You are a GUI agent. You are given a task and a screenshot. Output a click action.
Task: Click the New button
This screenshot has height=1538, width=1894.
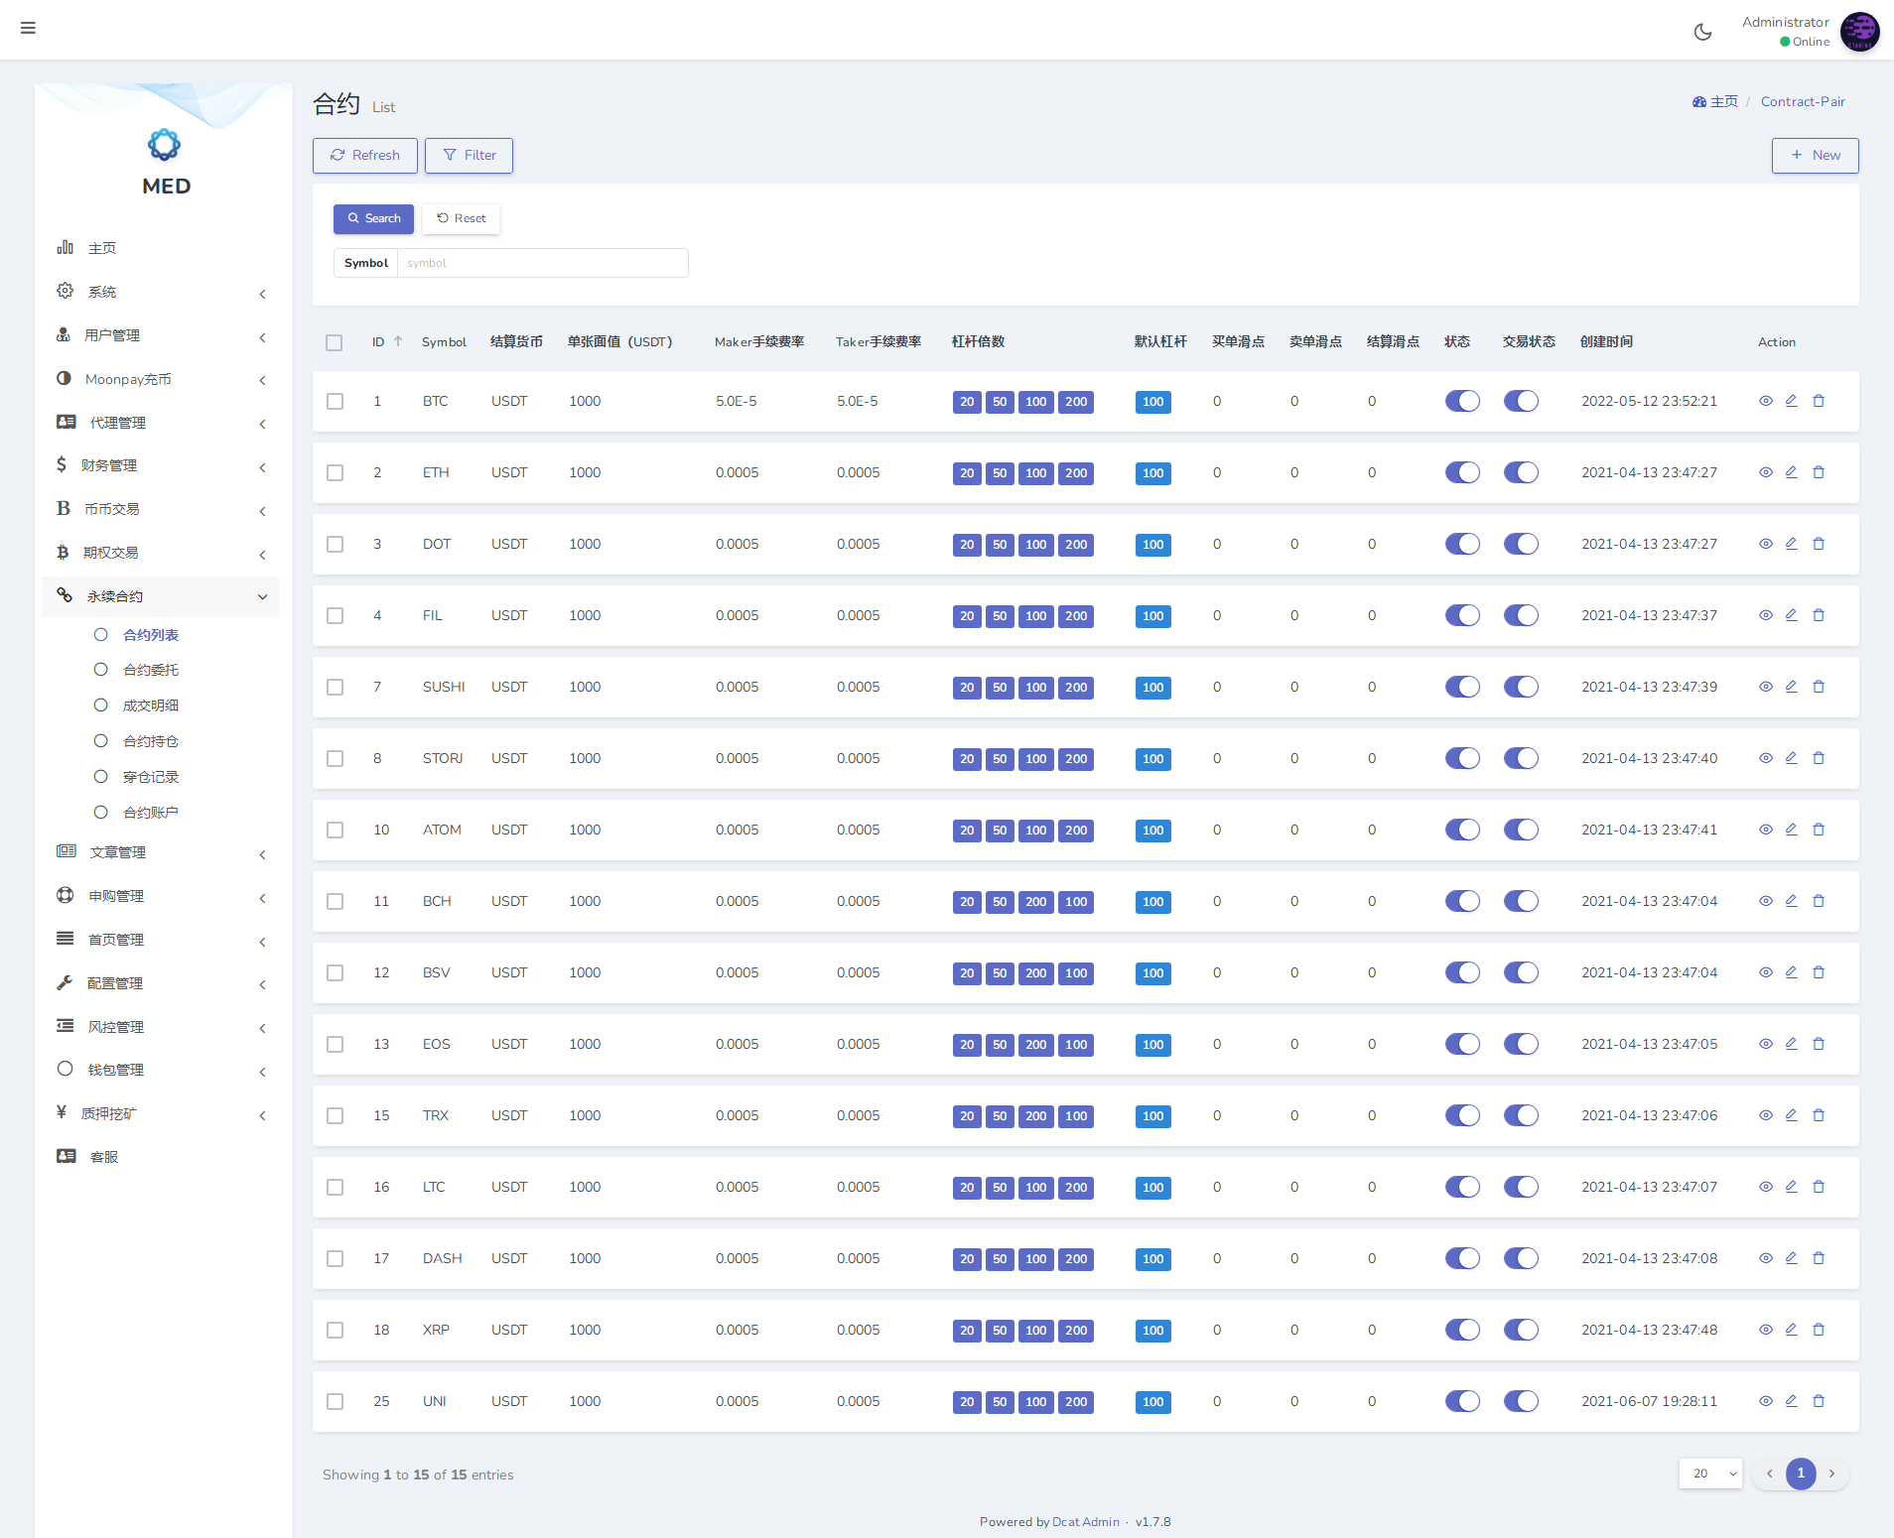[1815, 156]
